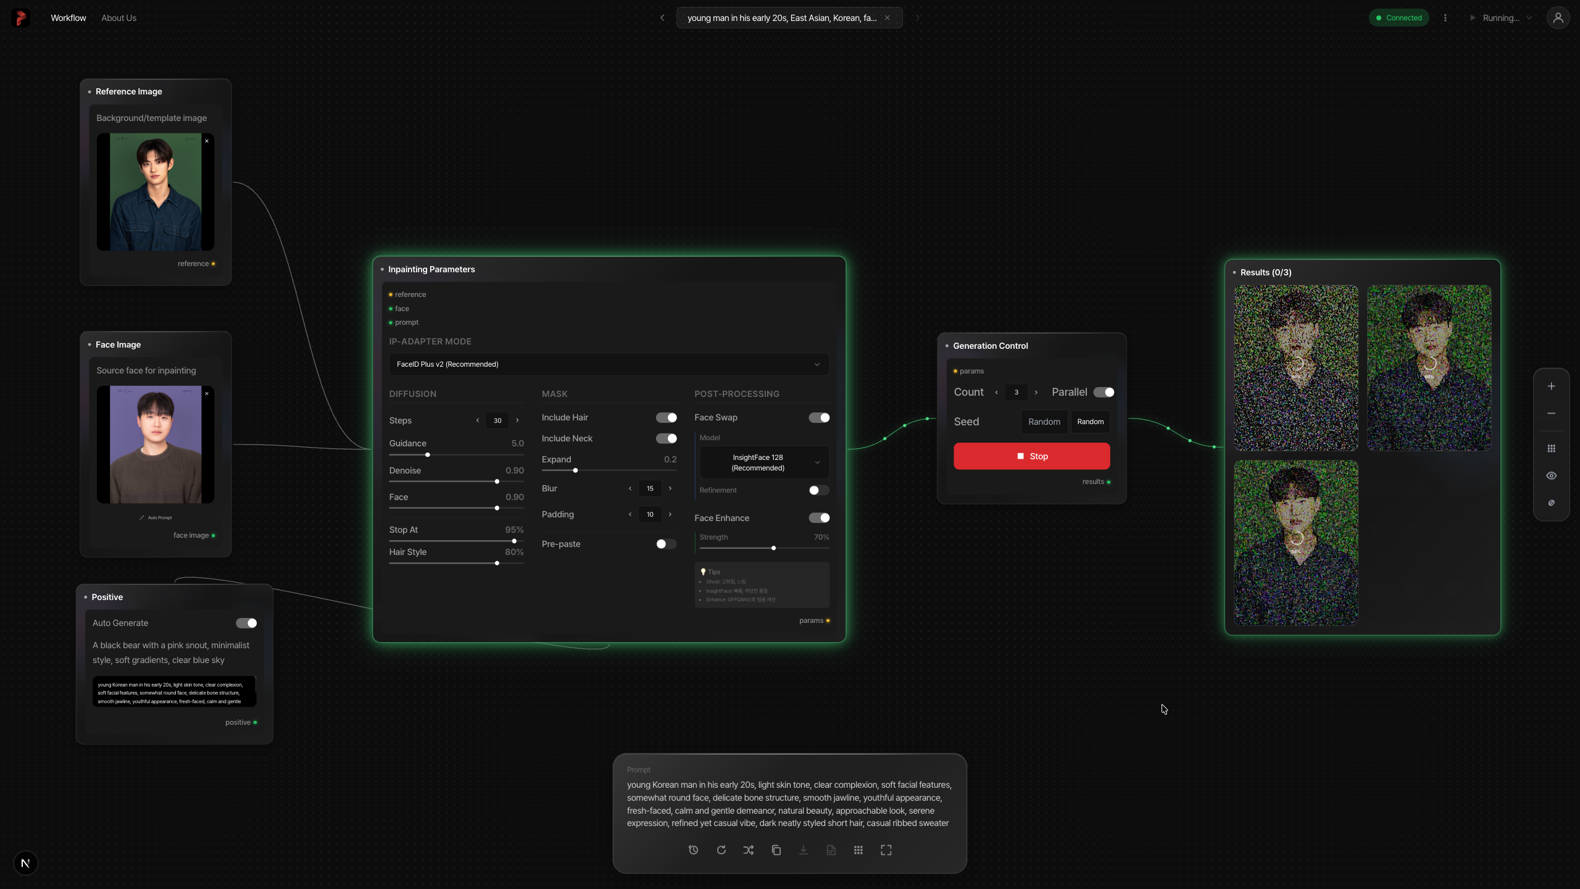
Task: Download via the download icon under the prompt
Action: [803, 850]
